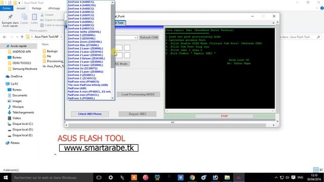The image size is (324, 182).
Task: Open Vidéos folder in navigation pane
Action: tap(17, 118)
